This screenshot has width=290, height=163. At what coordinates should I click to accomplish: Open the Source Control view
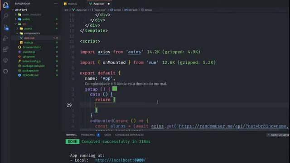click(x=6, y=27)
